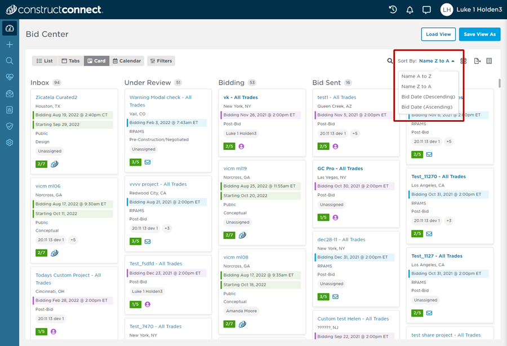Click Inbox count badge 94
The width and height of the screenshot is (507, 346).
pyautogui.click(x=57, y=83)
